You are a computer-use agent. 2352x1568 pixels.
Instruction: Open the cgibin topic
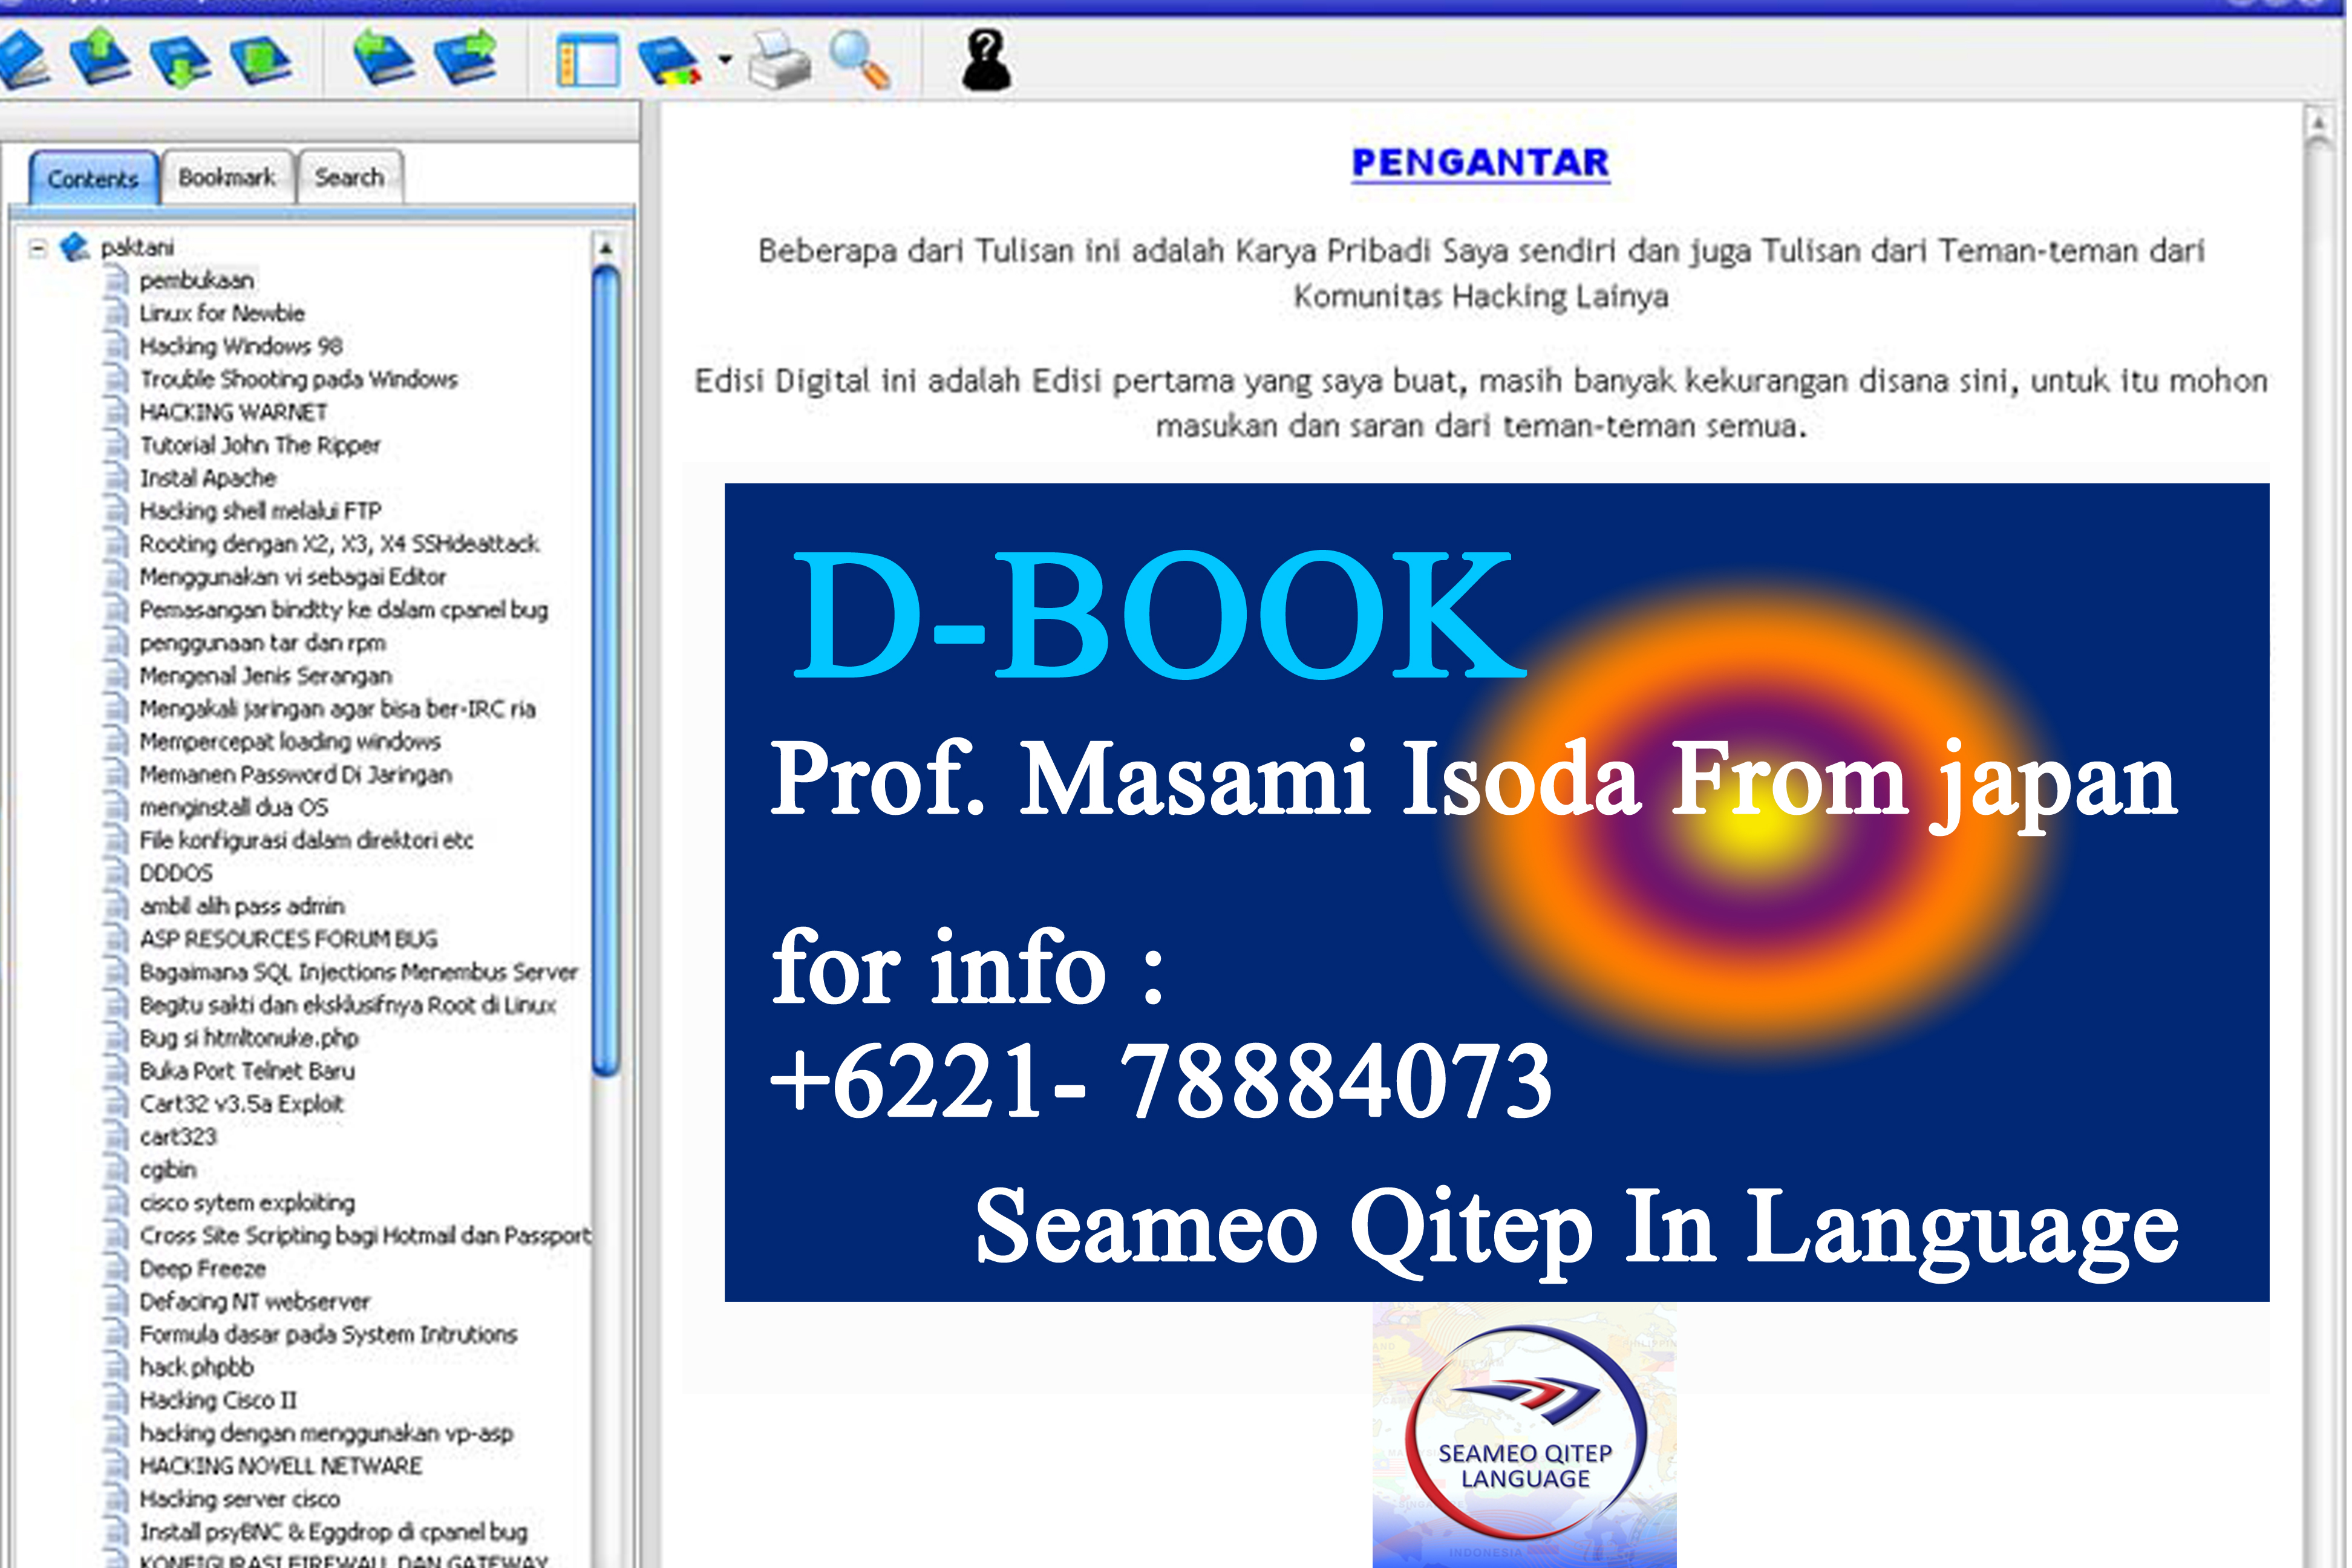tap(168, 1170)
